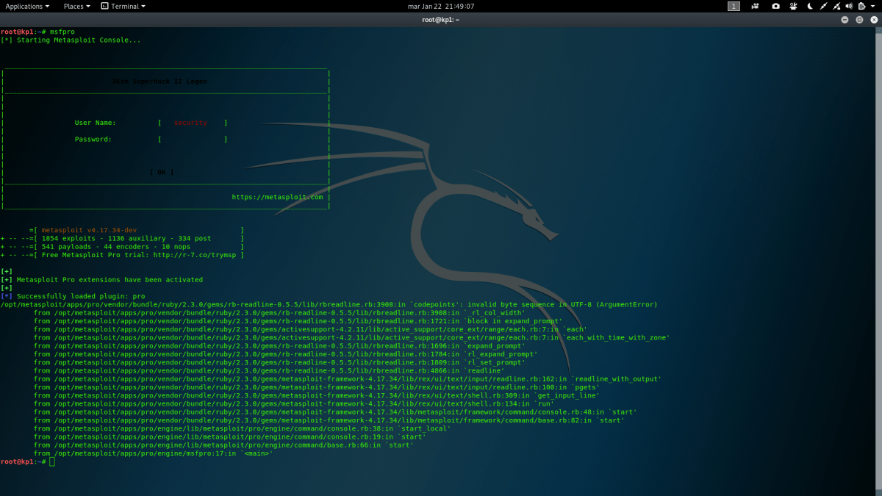
Task: Click the http://r-7.co/trymsp trial link
Action: (x=194, y=255)
